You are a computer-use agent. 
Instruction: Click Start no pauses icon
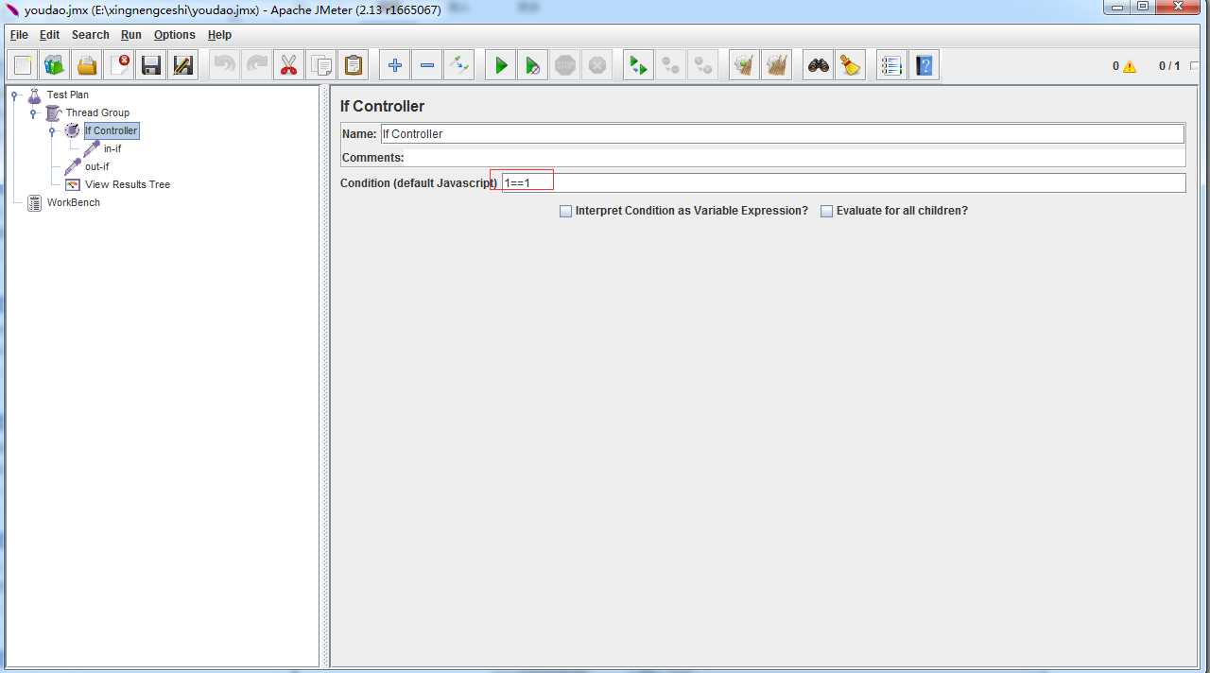tap(533, 65)
